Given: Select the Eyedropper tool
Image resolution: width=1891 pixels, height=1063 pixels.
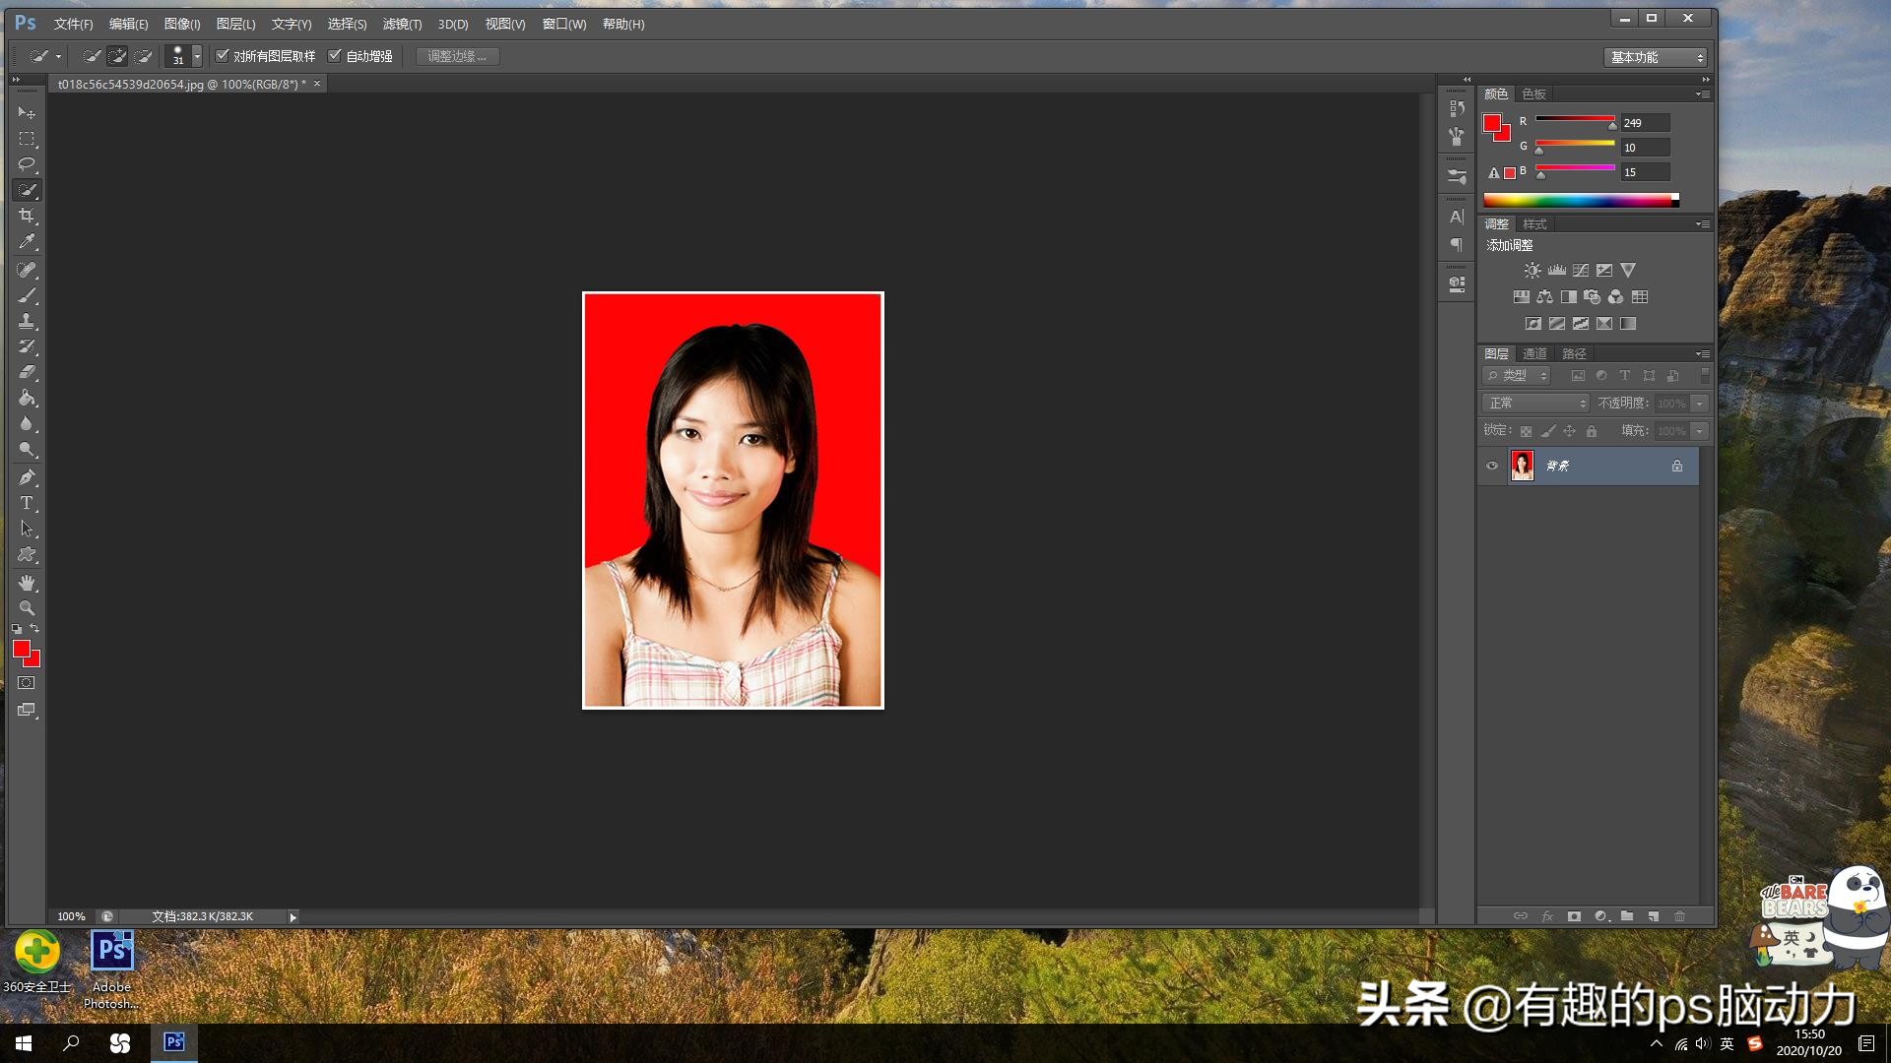Looking at the screenshot, I should point(27,241).
